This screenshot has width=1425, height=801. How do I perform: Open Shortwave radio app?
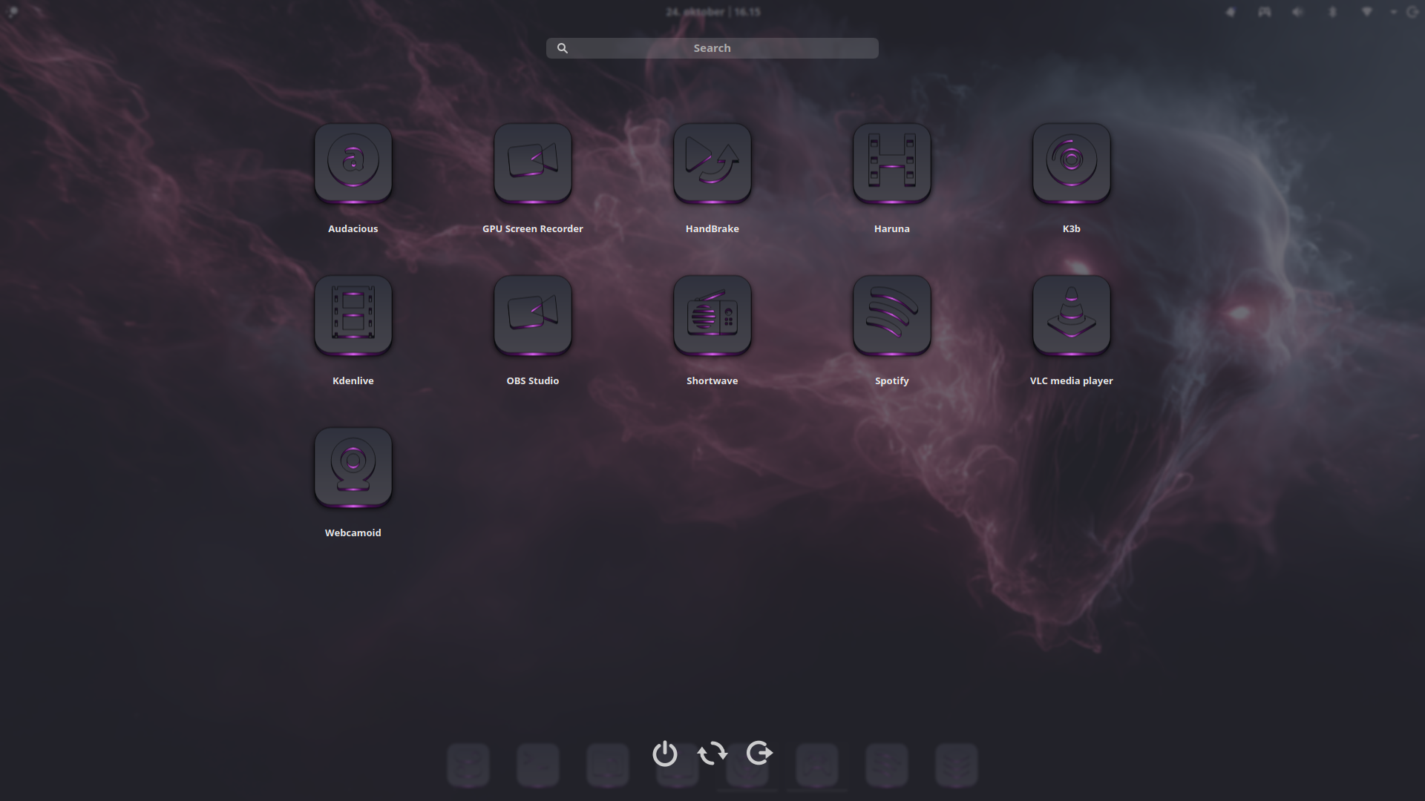pyautogui.click(x=712, y=314)
